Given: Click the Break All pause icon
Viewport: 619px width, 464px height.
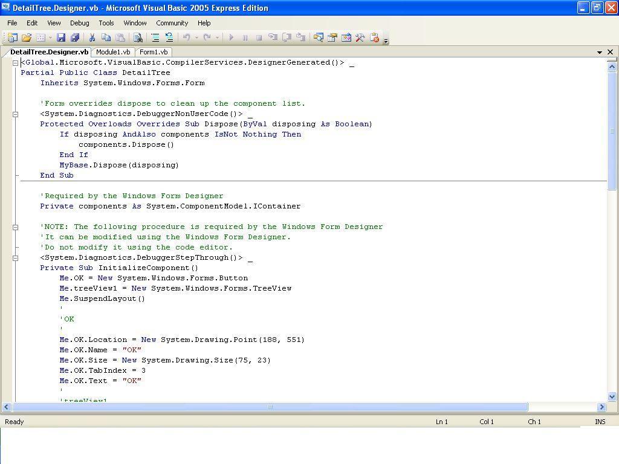Looking at the screenshot, I should coord(245,37).
